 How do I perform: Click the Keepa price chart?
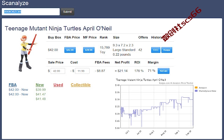point(157,106)
